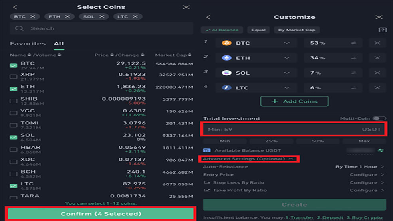Check the XDC checkbox

pyautogui.click(x=13, y=162)
